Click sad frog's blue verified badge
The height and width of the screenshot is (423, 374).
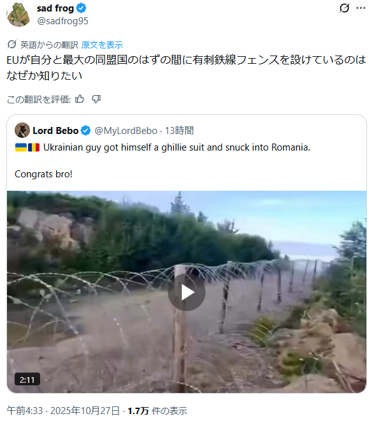82,8
